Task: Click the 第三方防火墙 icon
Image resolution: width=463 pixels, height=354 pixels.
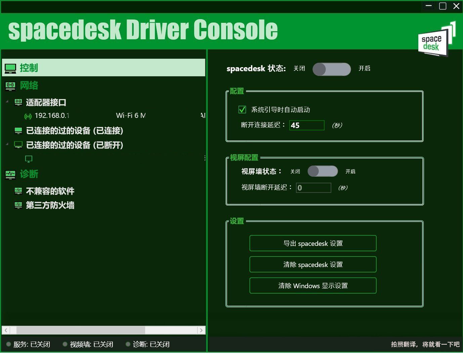Action: point(18,205)
